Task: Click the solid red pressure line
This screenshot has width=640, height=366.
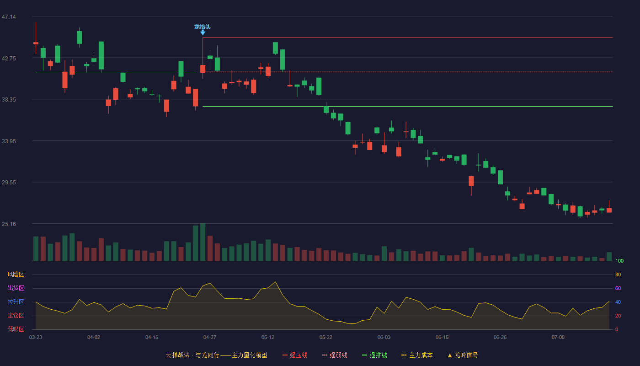Action: pos(408,38)
